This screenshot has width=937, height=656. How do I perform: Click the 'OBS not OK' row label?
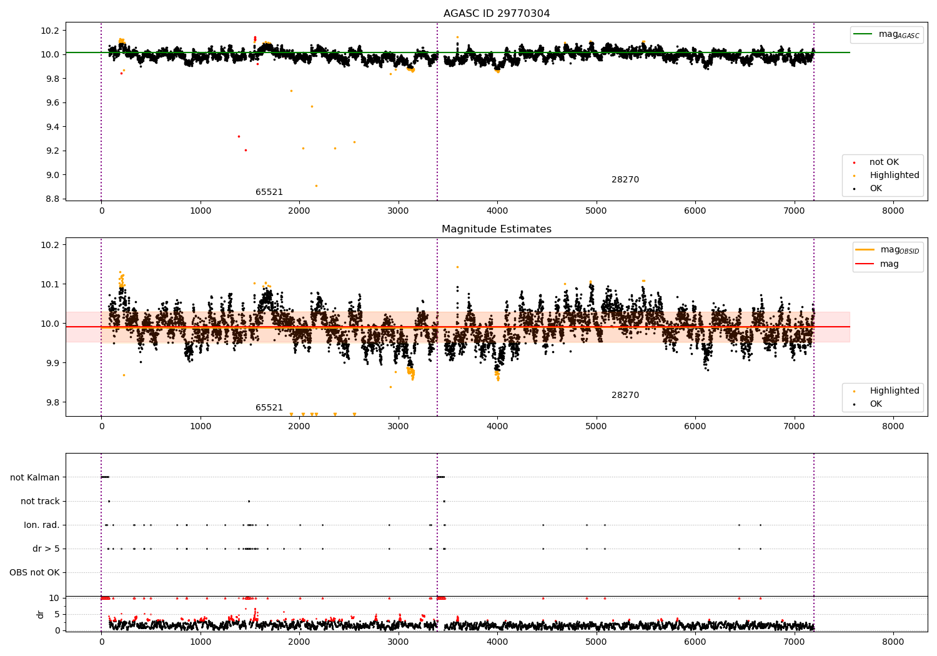pos(34,573)
